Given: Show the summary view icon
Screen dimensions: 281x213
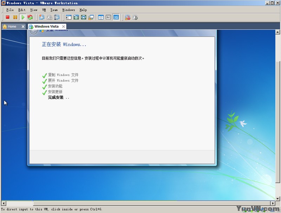Looking at the screenshot, I should 101,17.
